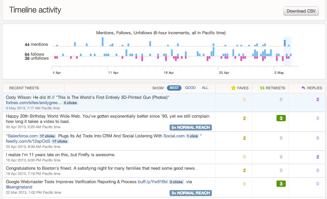Image resolution: width=327 pixels, height=199 pixels.
Task: Click the 5x NORMAL REACH badge
Action: [191, 128]
